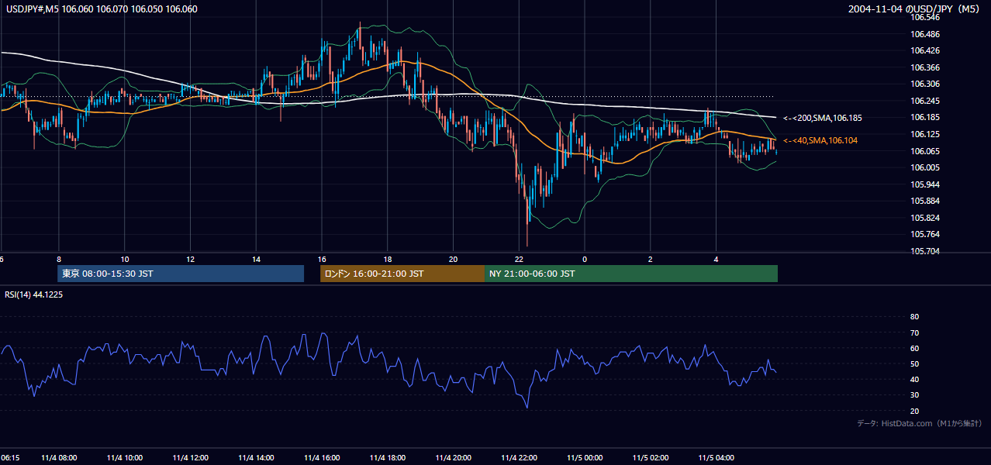991x465 pixels.
Task: Click the hour 20 tick under price chart
Action: pyautogui.click(x=454, y=259)
